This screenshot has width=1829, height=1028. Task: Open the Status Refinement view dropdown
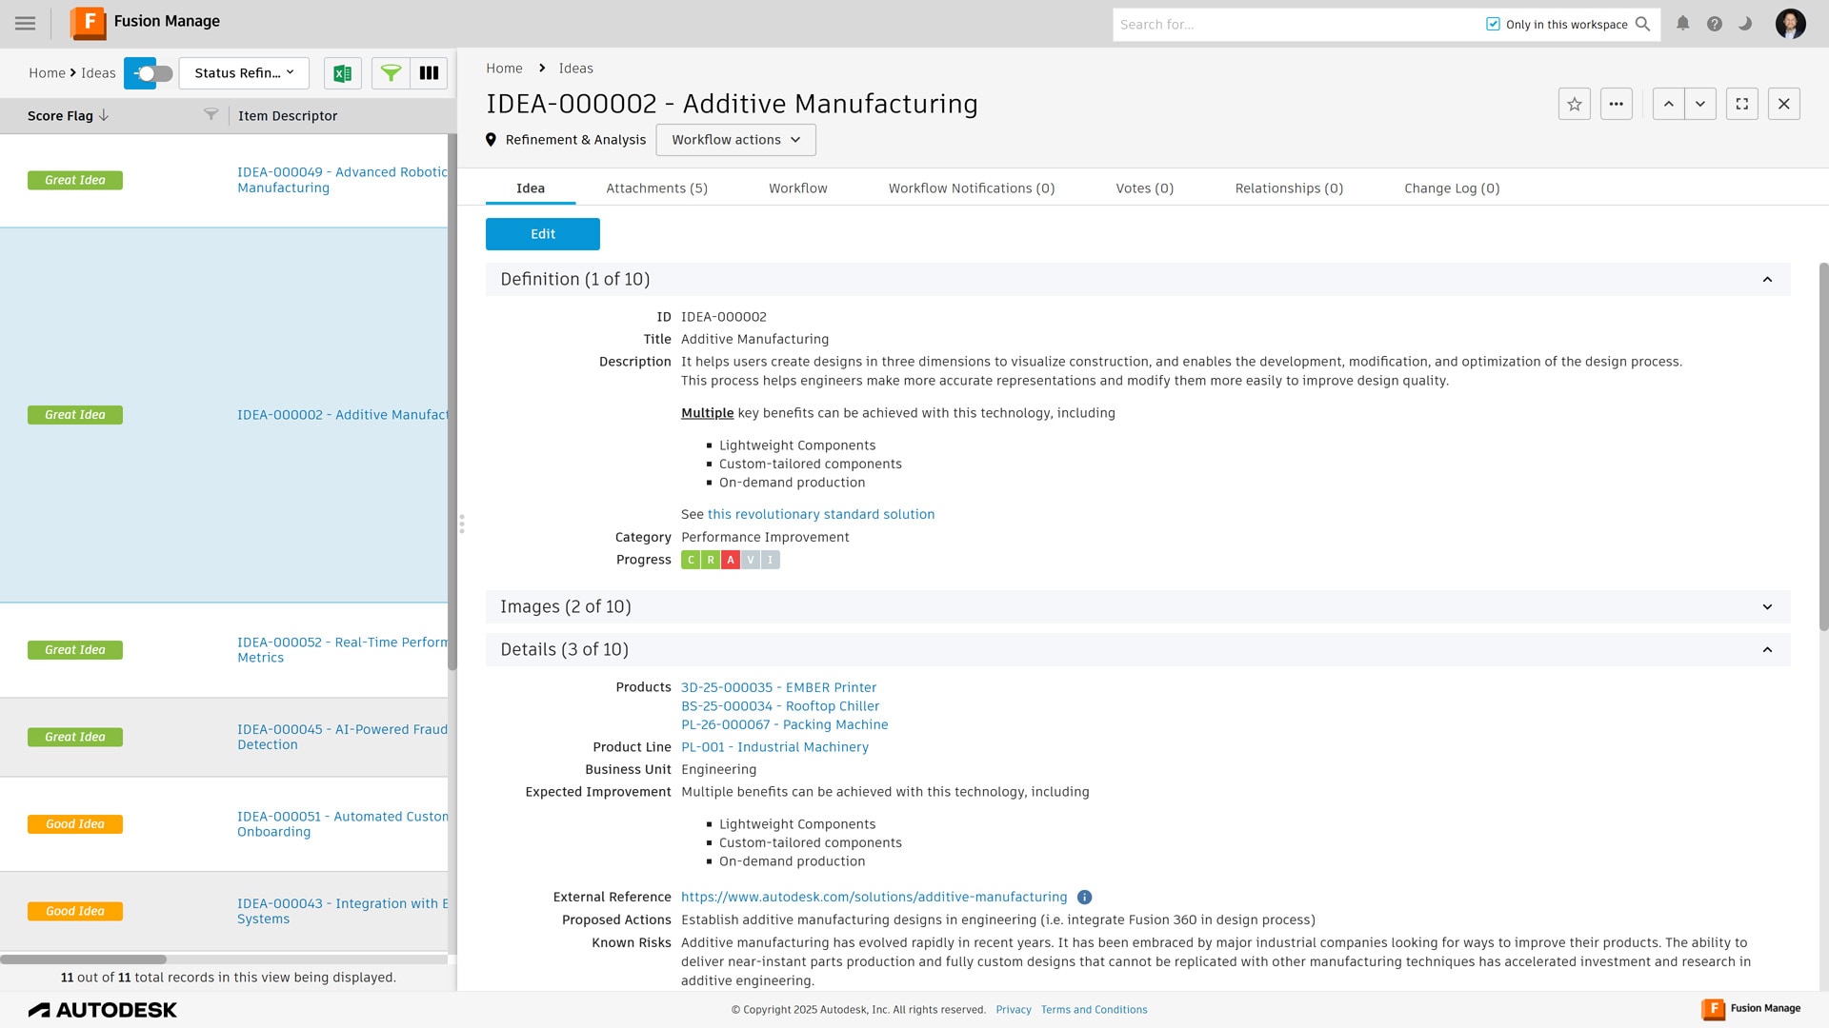(x=244, y=73)
